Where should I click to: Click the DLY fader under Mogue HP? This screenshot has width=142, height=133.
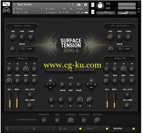coord(107,100)
